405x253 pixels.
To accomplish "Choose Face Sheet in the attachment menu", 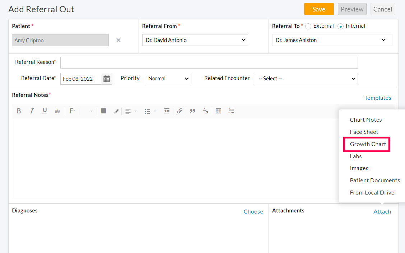I will tap(364, 132).
